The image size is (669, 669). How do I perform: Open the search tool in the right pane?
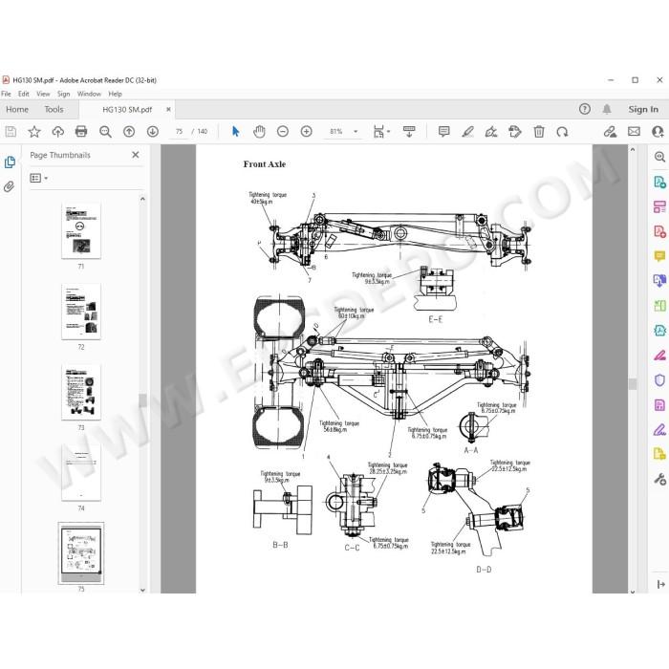click(x=659, y=157)
